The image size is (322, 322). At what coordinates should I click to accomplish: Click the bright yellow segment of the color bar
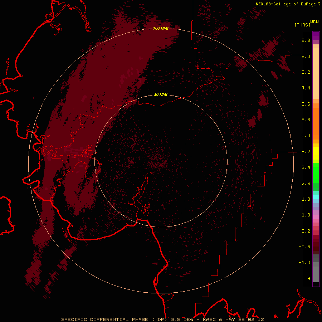coord(316,153)
